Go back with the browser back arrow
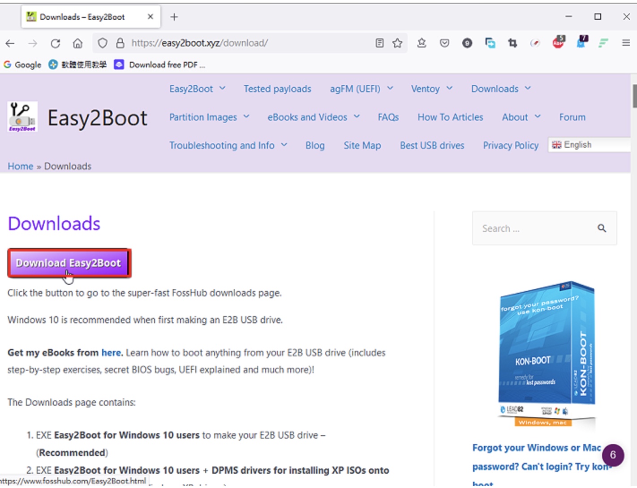This screenshot has height=488, width=637. [10, 43]
